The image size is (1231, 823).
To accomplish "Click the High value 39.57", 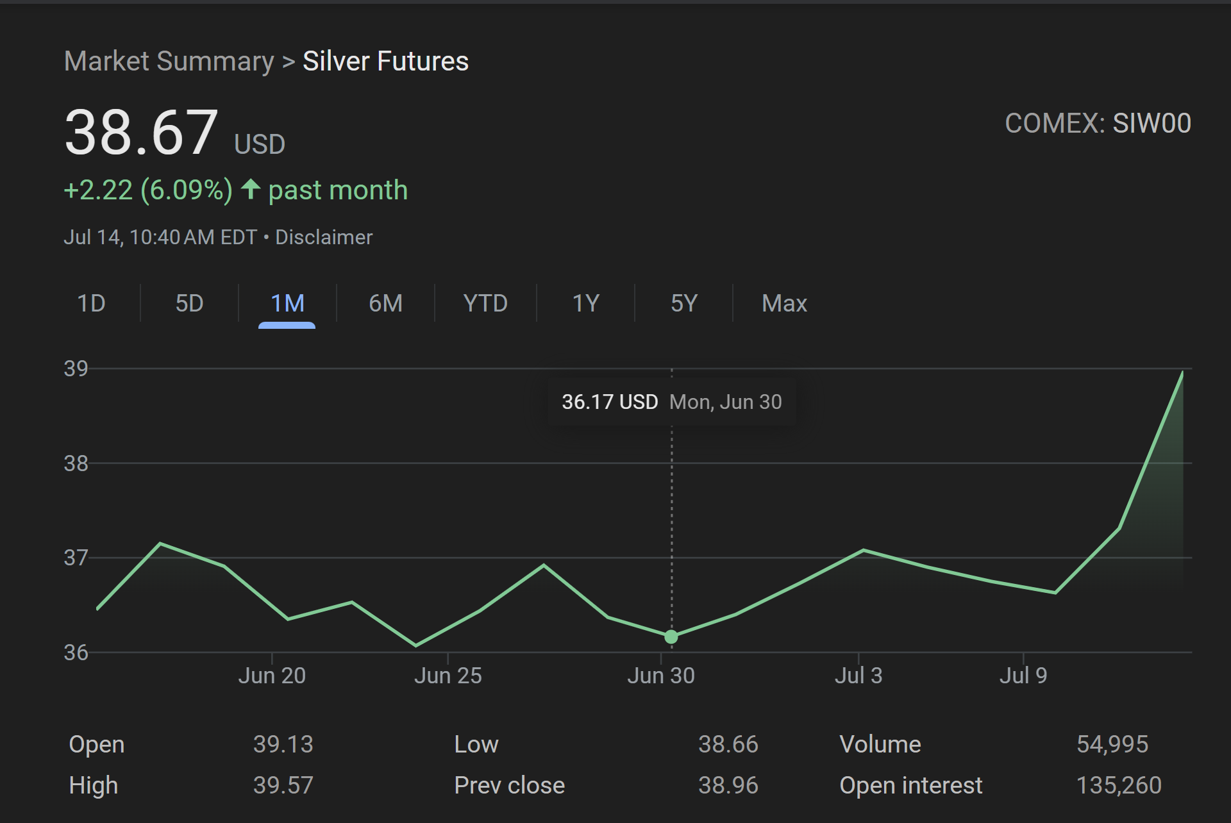I will click(283, 785).
